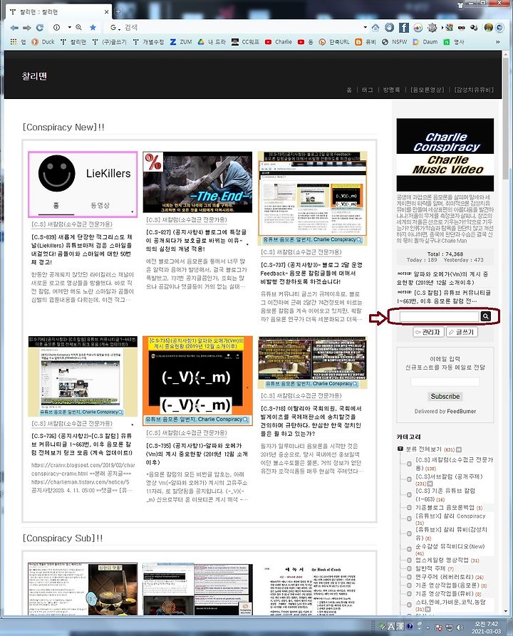
Task: Open the orange (-_V)(-_m) thumbnail
Action: tap(197, 380)
